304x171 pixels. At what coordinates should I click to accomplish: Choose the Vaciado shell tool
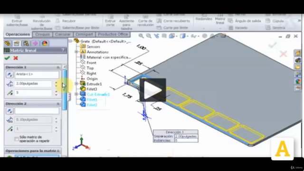point(238,28)
